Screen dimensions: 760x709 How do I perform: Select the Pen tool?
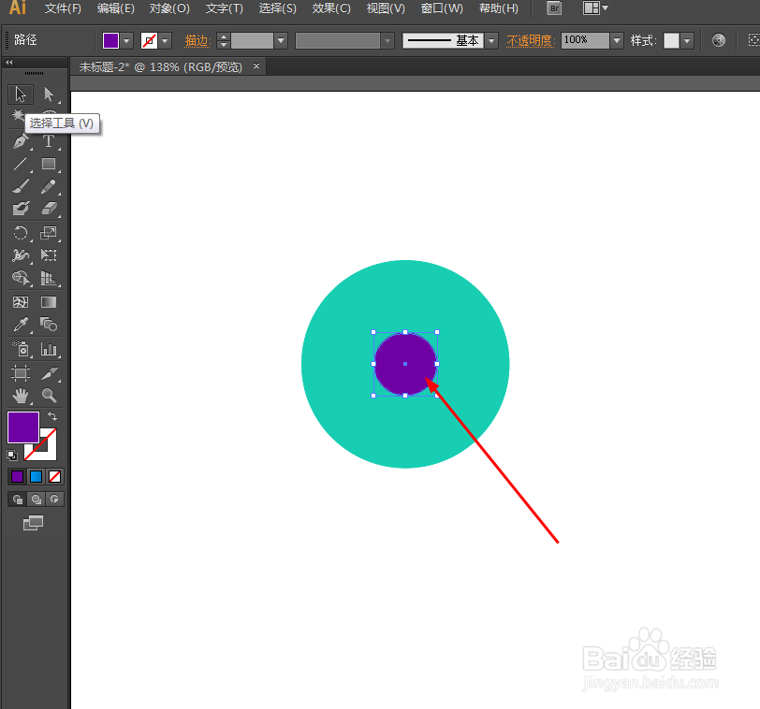[21, 141]
